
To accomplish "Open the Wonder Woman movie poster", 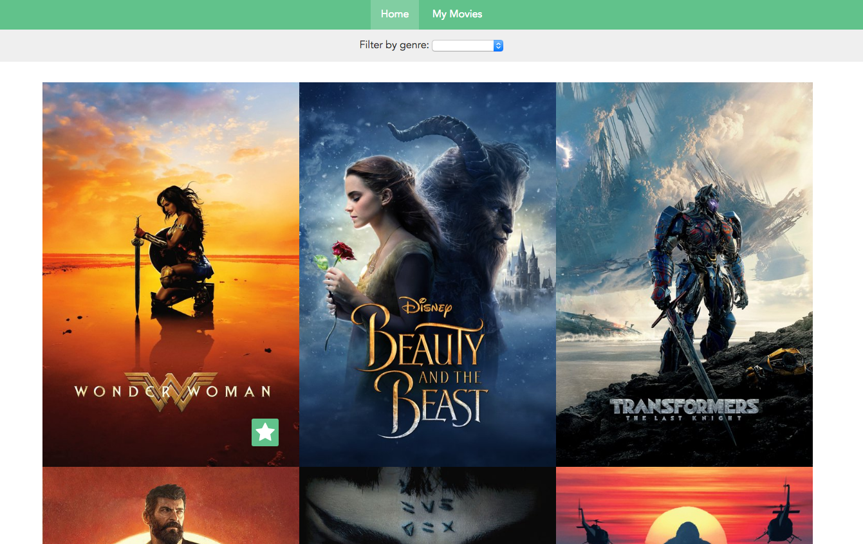I will (x=171, y=275).
